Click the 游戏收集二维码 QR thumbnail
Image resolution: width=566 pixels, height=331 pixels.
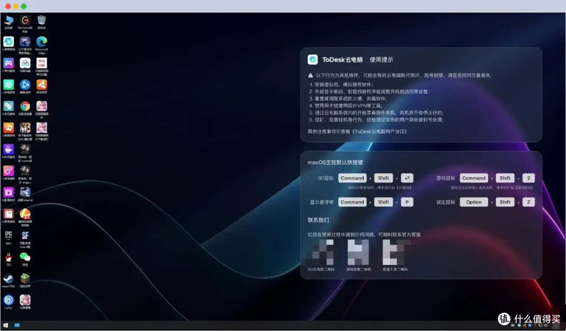(x=358, y=252)
